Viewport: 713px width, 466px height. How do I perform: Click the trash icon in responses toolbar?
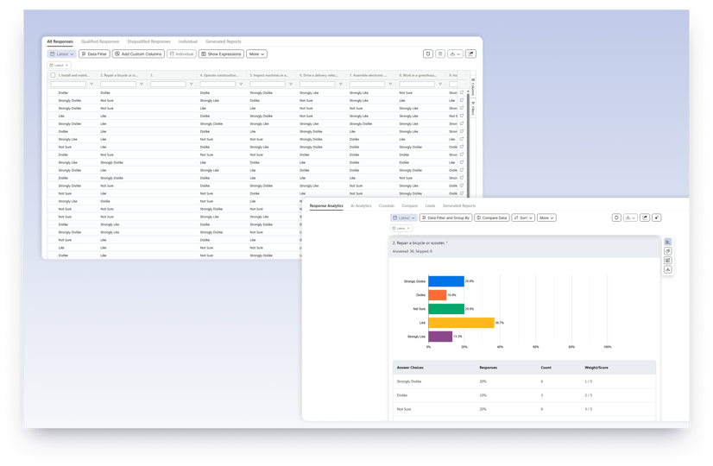pos(440,54)
